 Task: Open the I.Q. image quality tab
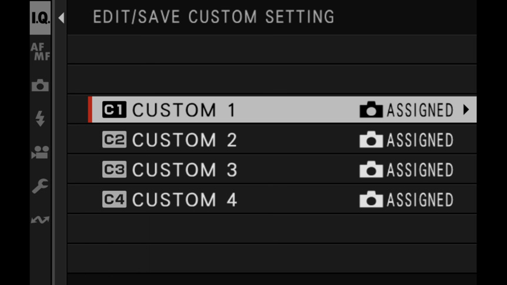coord(41,18)
